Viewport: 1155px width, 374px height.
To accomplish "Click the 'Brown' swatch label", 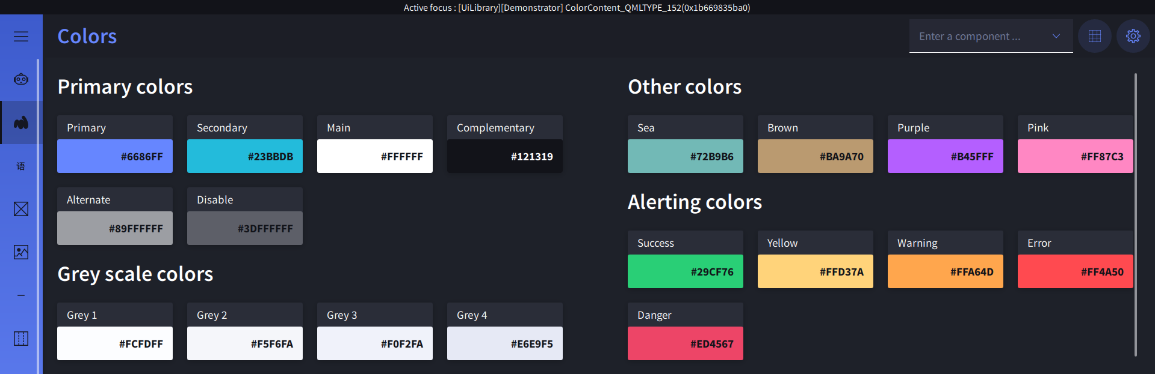I will pos(783,128).
